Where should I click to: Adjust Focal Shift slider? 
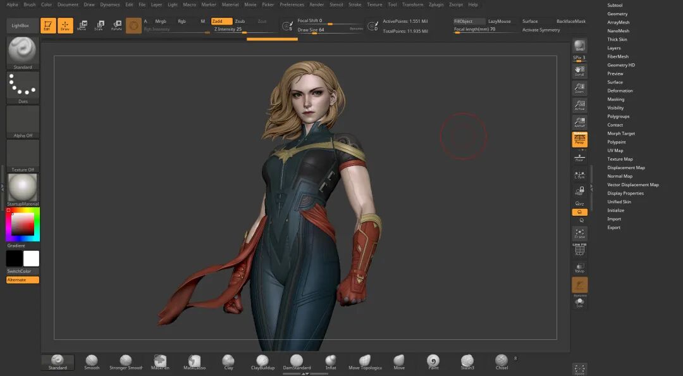click(329, 21)
